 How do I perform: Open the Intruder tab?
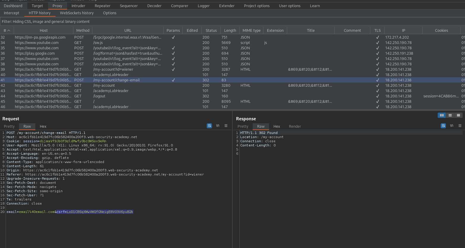point(78,6)
